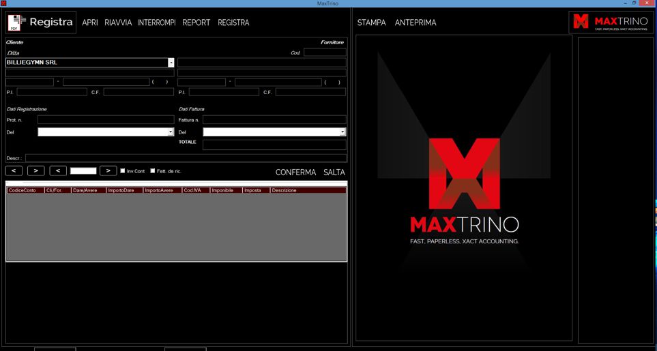657x351 pixels.
Task: Click the ImportoDare column header
Action: click(125, 190)
